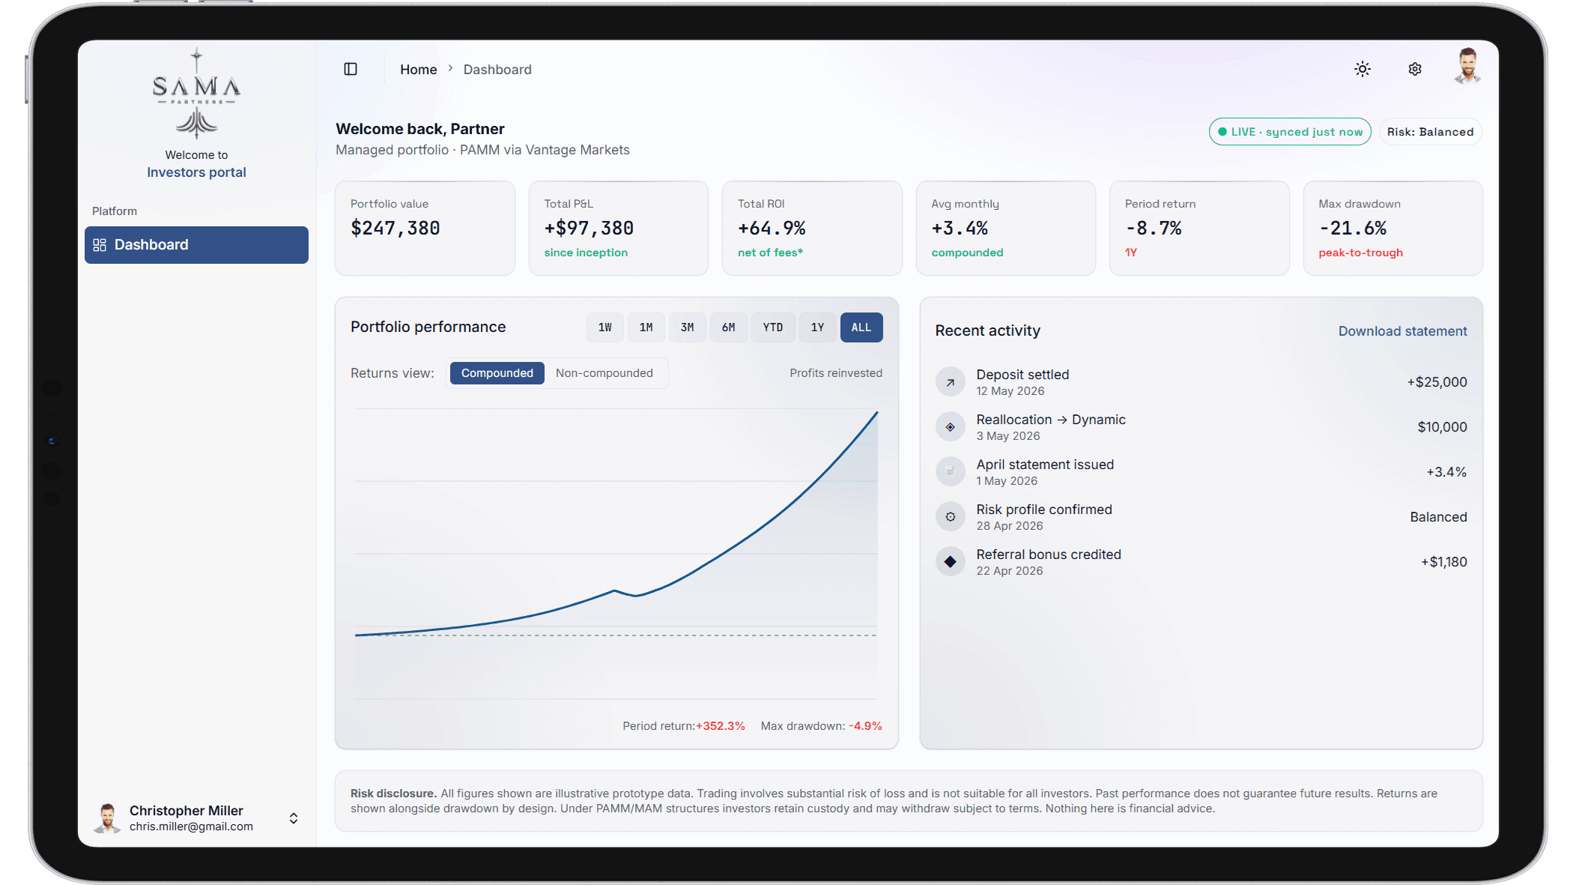Open the Period return card

point(1199,228)
